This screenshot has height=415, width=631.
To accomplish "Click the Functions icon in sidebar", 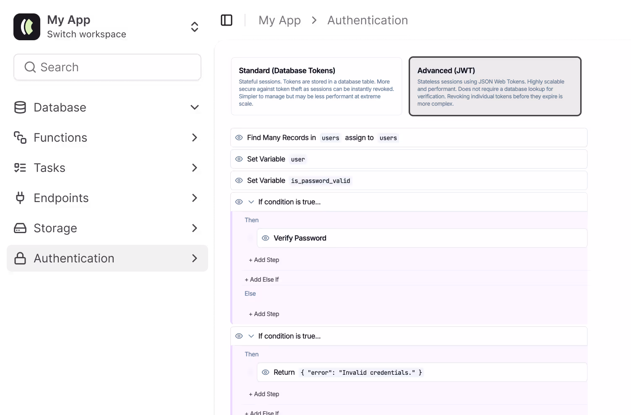I will [x=20, y=137].
